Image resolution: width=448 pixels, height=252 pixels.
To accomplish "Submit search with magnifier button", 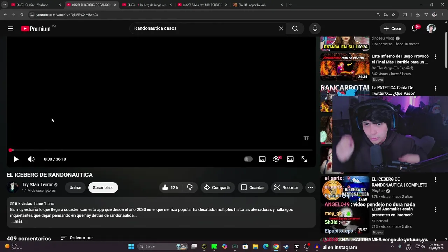I will 295,29.
